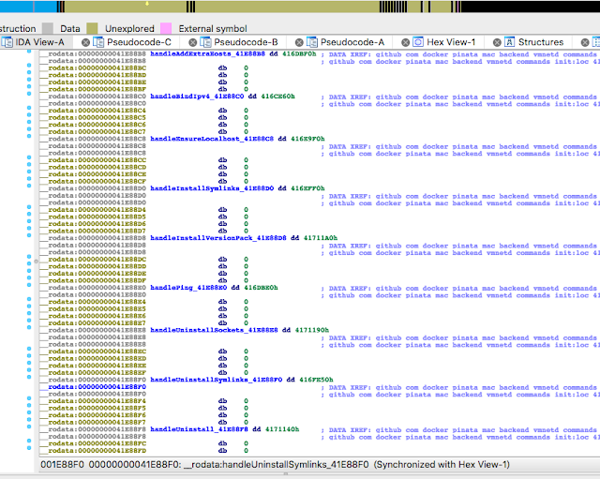
Task: Click the Pseudocode-C tab document icon
Action: (x=98, y=42)
